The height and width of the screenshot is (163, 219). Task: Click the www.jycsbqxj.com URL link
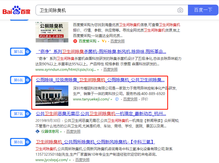click(x=52, y=160)
